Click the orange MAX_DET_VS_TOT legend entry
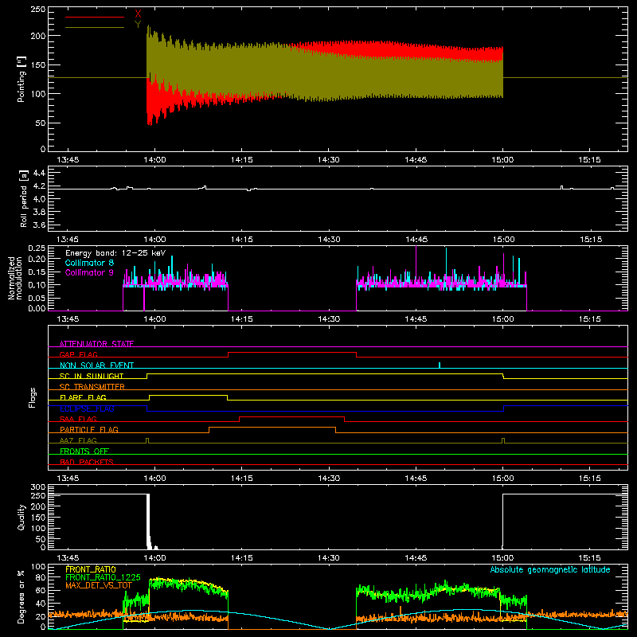The height and width of the screenshot is (637, 637). tap(99, 585)
